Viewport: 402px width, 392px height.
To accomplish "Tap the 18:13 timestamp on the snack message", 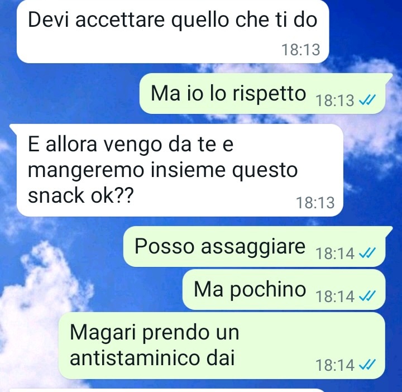I will pyautogui.click(x=315, y=203).
